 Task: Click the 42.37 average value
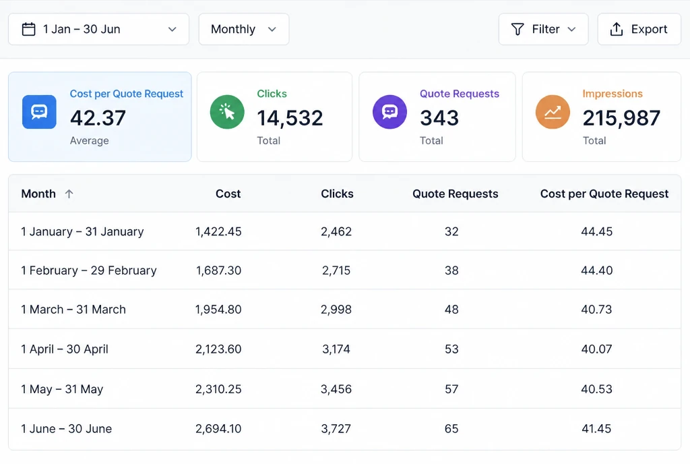click(x=98, y=118)
